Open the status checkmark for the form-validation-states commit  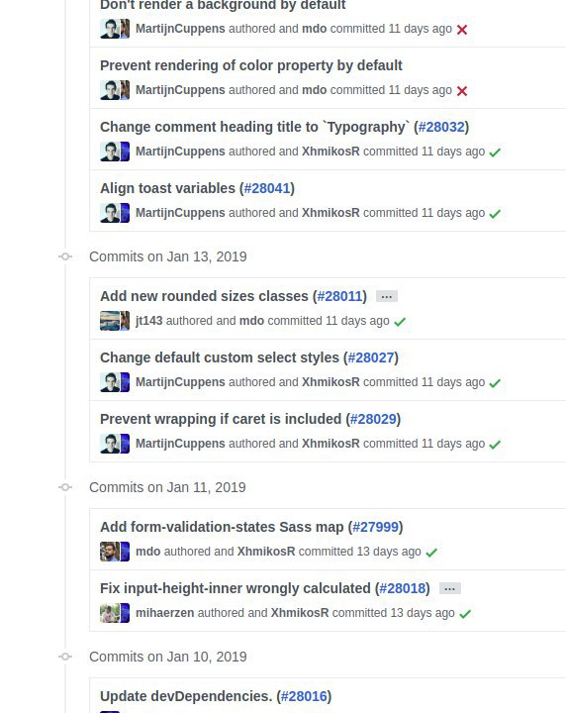431,553
